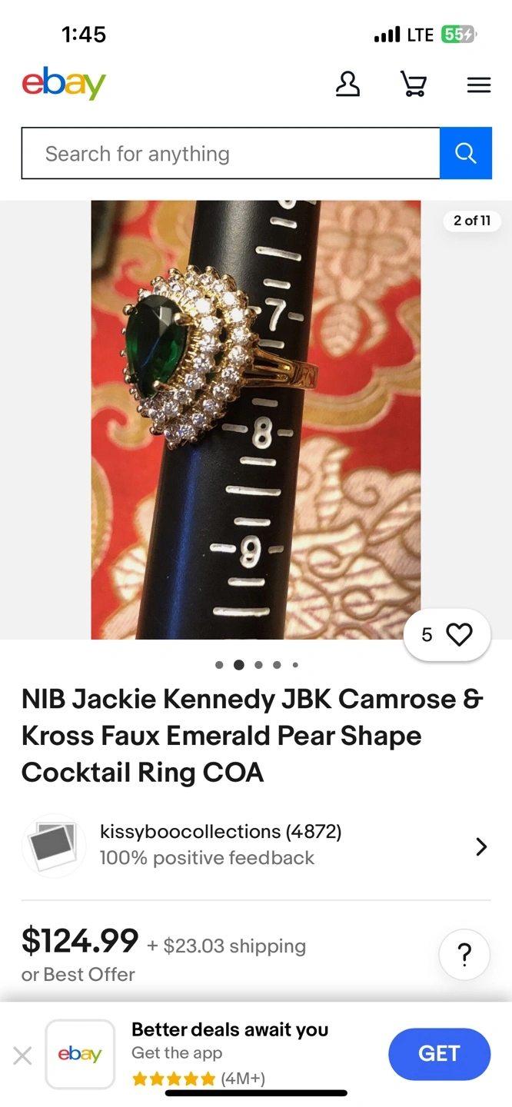Select the third image carousel dot

click(x=258, y=665)
